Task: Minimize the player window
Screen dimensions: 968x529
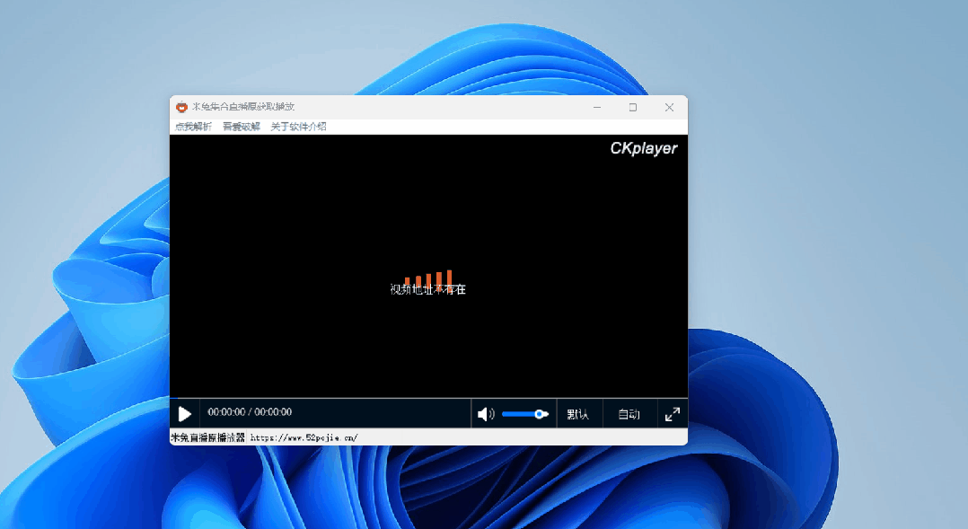Action: coord(597,108)
